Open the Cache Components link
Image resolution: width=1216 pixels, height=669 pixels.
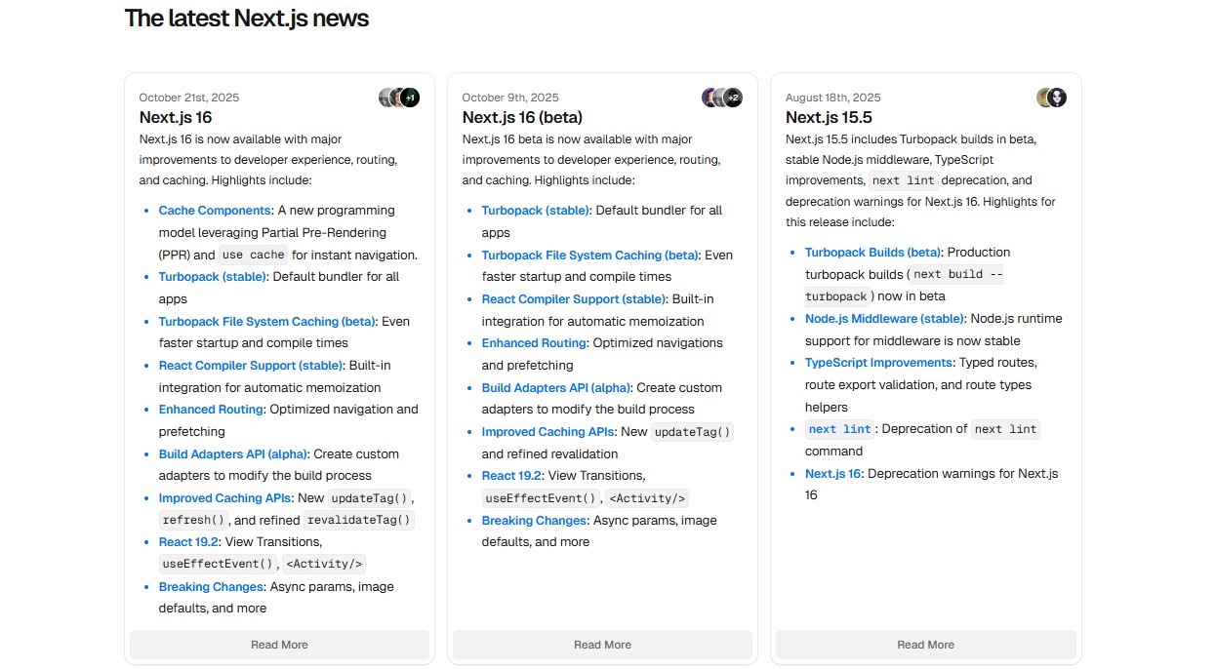[215, 211]
